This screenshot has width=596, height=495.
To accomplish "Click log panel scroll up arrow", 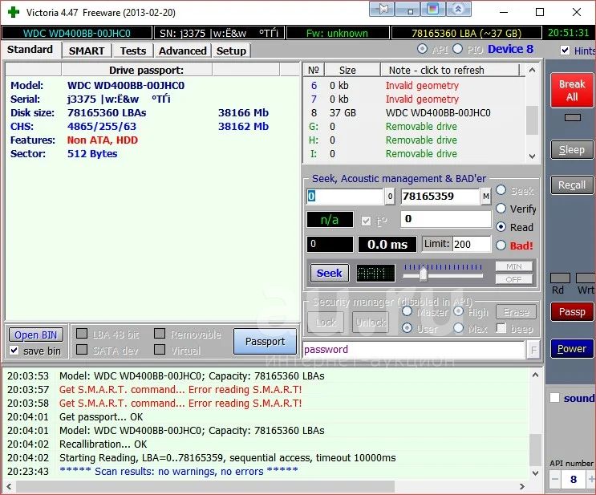I will point(535,375).
